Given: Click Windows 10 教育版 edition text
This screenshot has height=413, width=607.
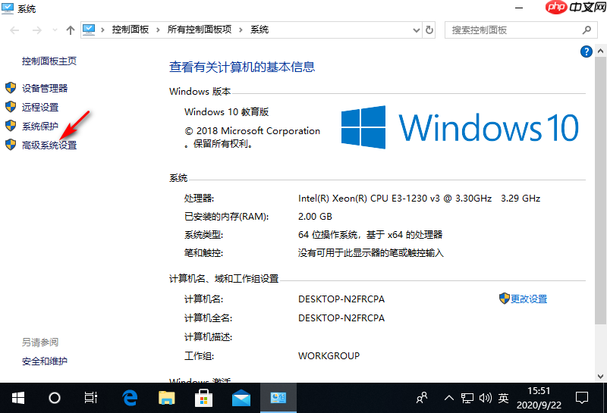Looking at the screenshot, I should [226, 112].
